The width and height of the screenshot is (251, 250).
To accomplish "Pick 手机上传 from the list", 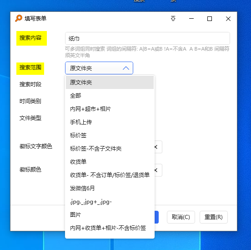I will point(110,122).
